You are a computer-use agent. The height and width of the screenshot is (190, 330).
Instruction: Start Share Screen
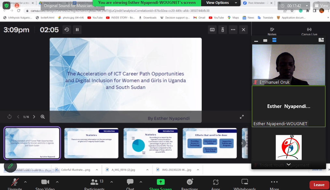160,184
